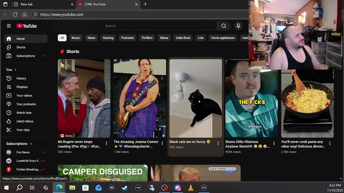Open Playlists in the sidebar
This screenshot has height=193, width=344.
tap(26, 87)
